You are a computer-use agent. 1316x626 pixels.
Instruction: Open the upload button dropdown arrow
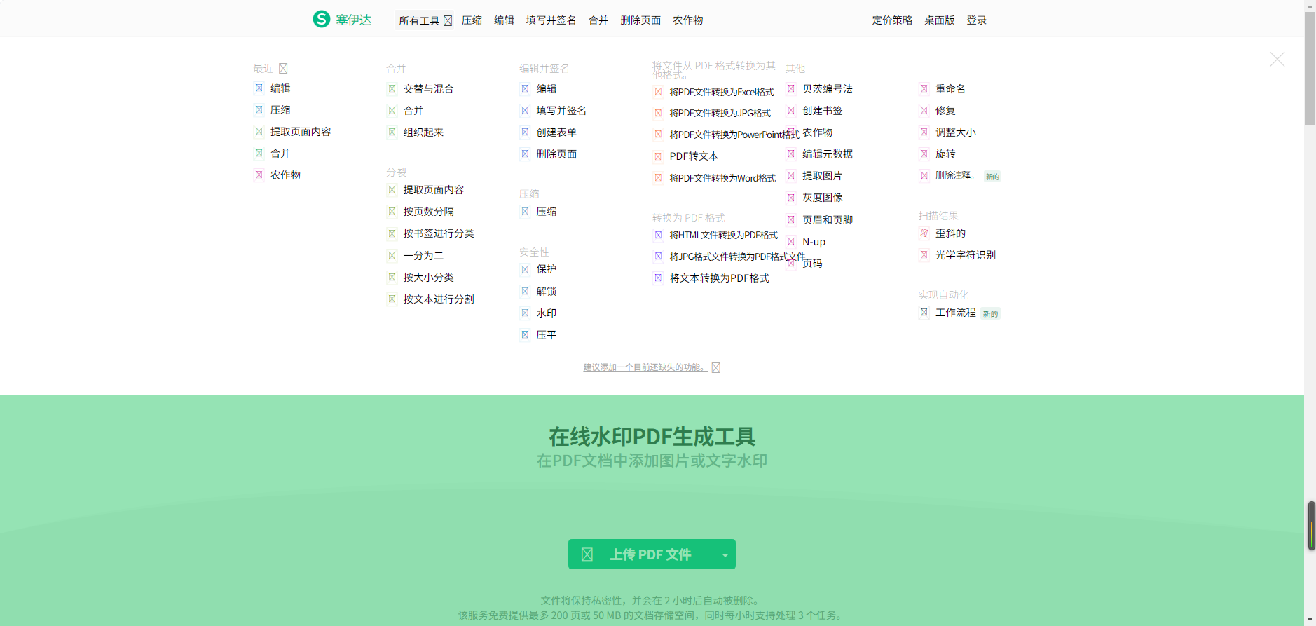pyautogui.click(x=725, y=555)
